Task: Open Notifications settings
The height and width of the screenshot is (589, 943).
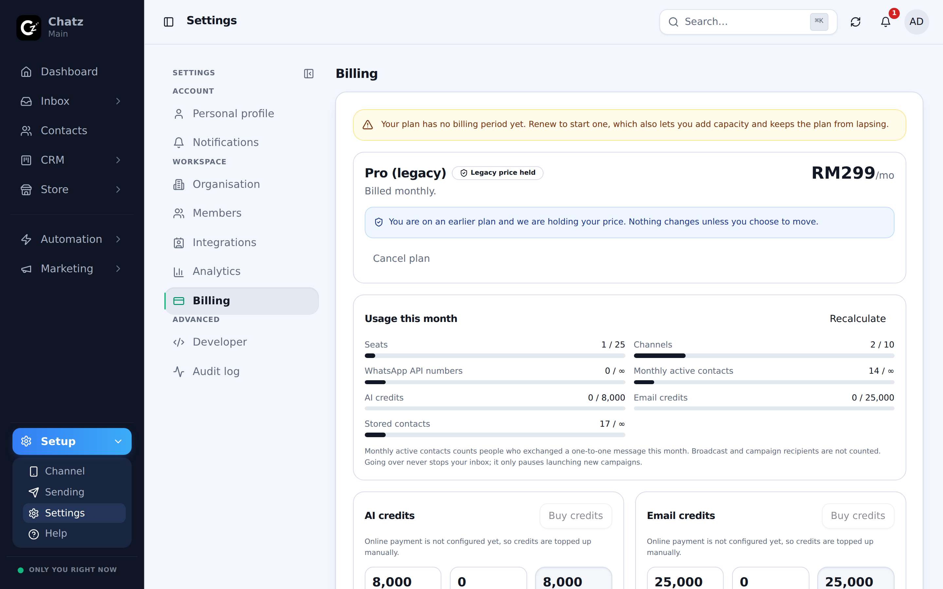Action: 242,142
